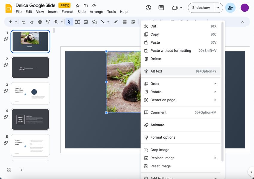
Task: Click the Share button
Action: click(230, 8)
